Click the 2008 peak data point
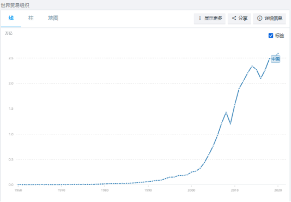 pos(226,112)
